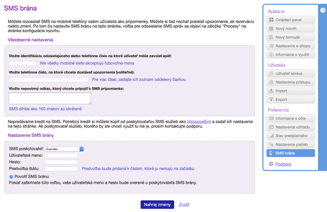
Task: Click the 'Preferencie' section heading
Action: (278, 110)
